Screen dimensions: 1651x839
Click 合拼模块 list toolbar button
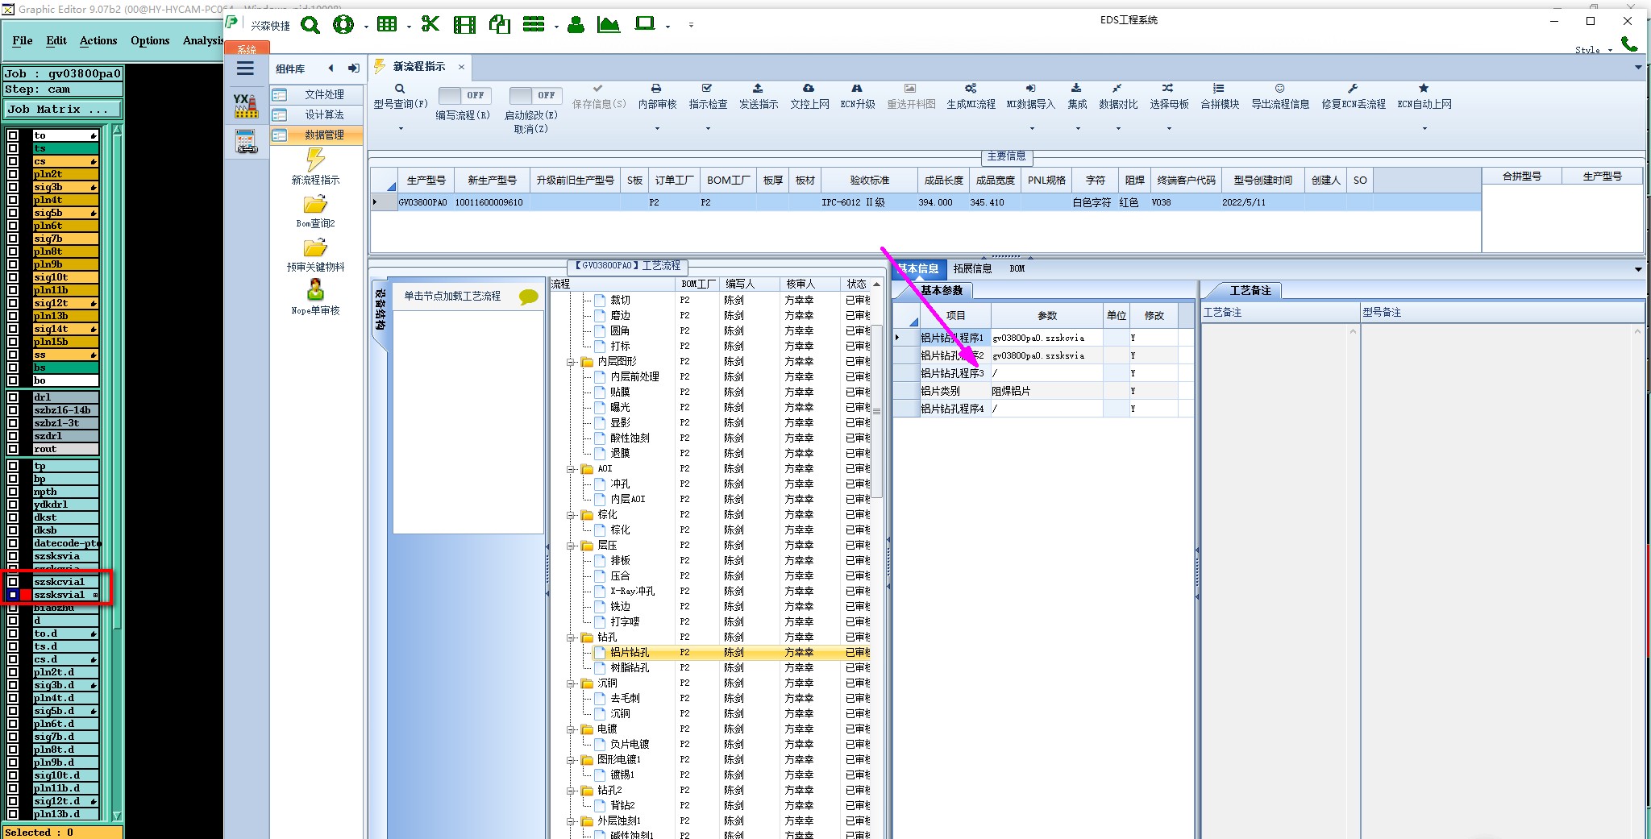1220,96
